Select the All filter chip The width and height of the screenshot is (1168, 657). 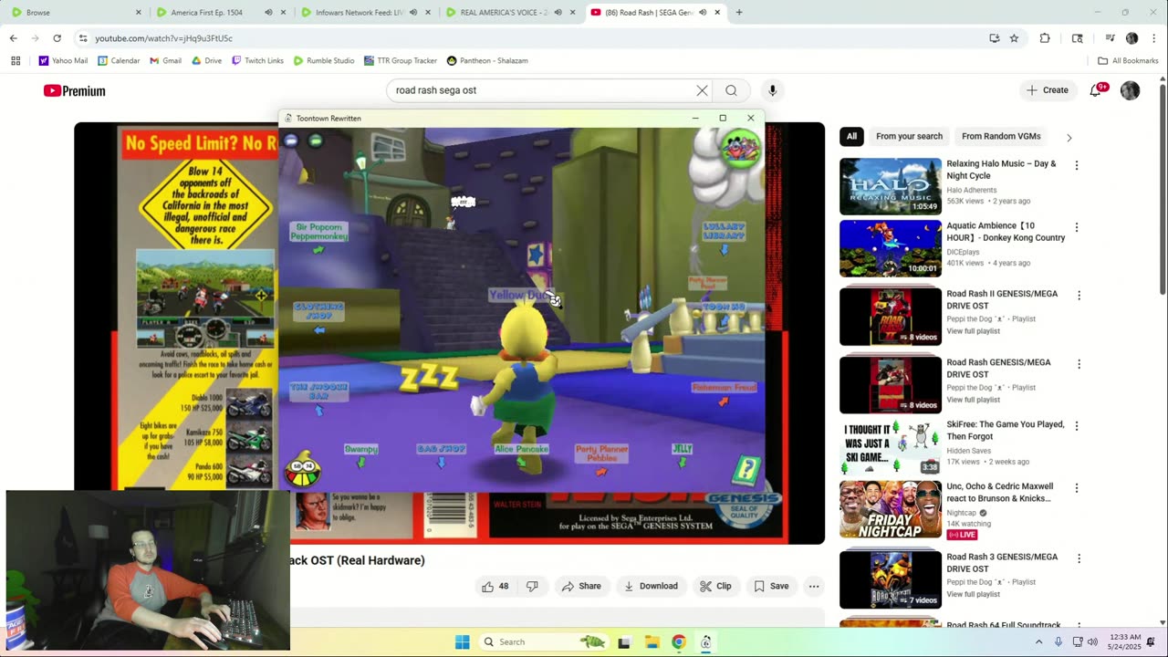[851, 136]
